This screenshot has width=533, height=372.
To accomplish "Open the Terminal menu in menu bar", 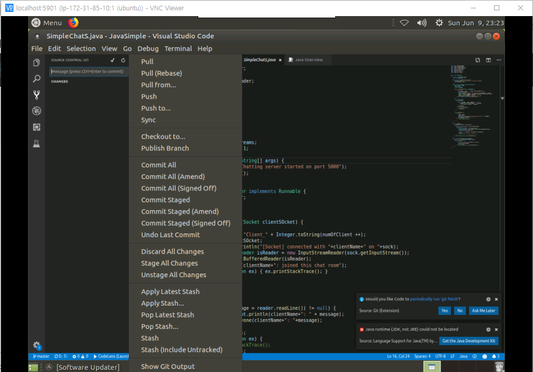I will pos(178,49).
